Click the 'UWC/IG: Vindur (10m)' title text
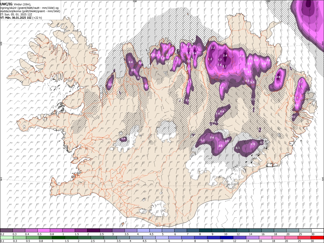Screen dimensions: 324x243 tap(16, 4)
